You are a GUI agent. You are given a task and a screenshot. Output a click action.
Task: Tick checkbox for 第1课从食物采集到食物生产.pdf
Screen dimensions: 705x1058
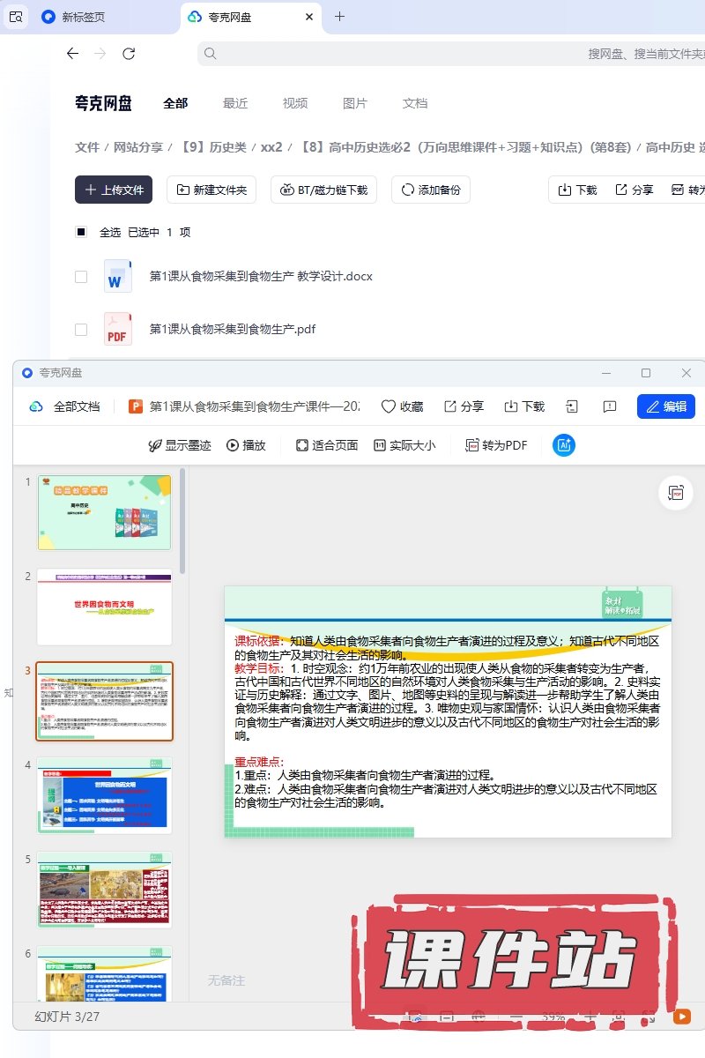click(81, 330)
